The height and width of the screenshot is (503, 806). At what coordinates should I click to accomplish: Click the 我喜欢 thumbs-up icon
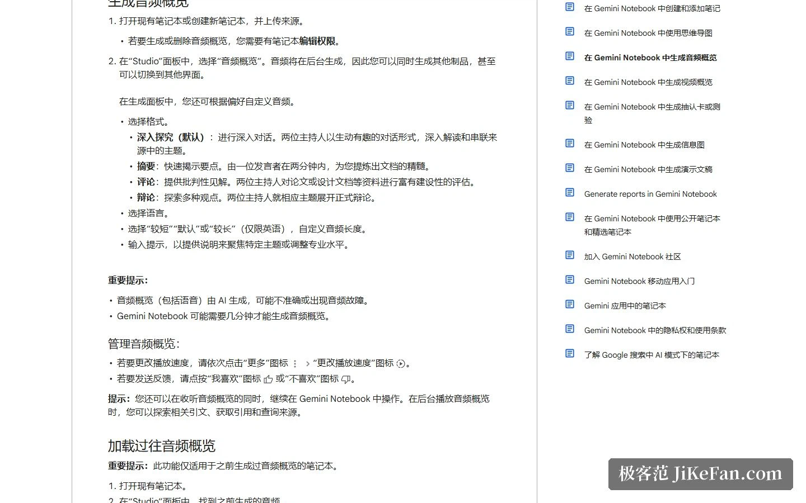point(268,379)
